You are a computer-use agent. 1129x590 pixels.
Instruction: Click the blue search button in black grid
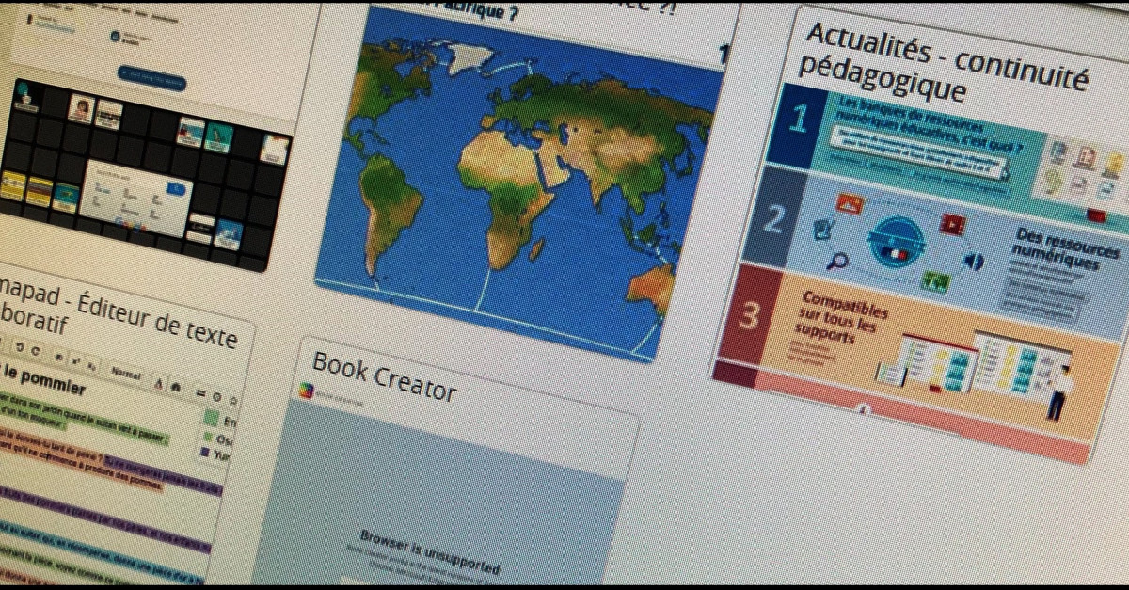coord(175,189)
